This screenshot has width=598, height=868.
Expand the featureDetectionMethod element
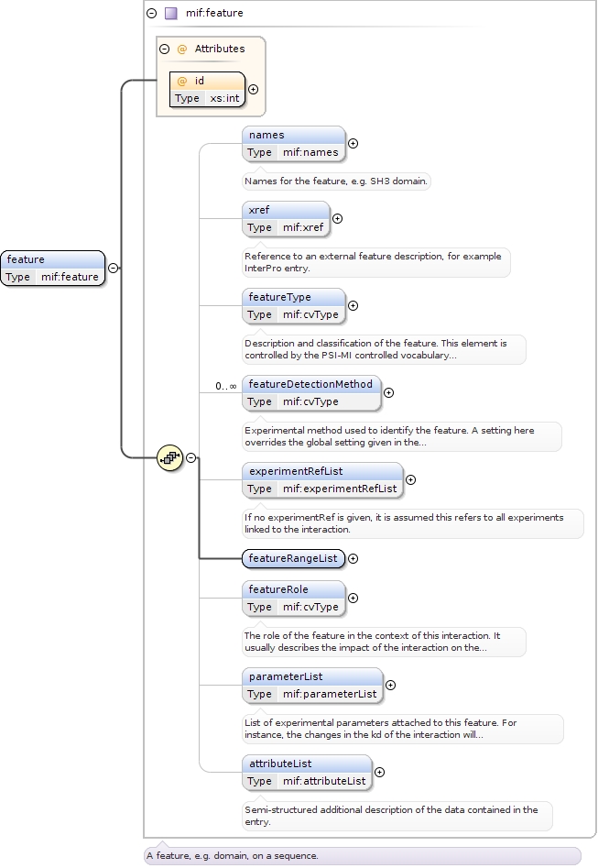[388, 393]
